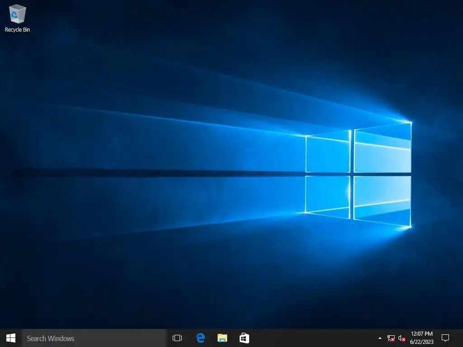Viewport: 463px width, 347px height.
Task: Open the Store app from the taskbar
Action: [244, 338]
